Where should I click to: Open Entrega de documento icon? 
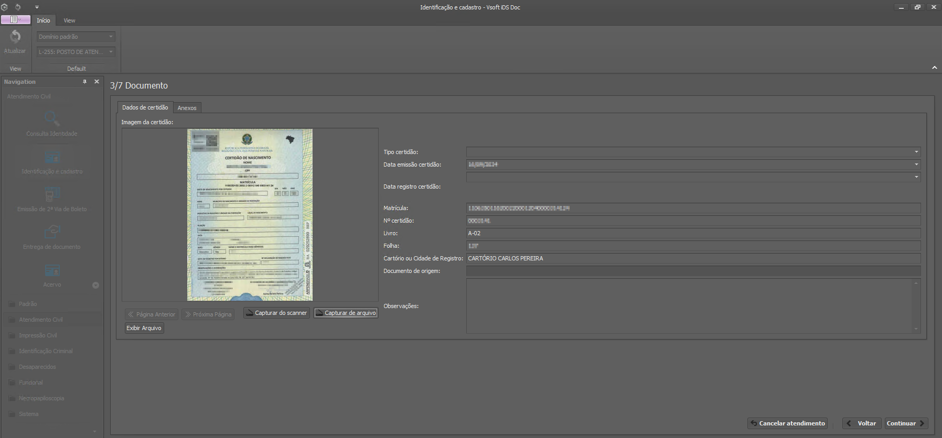tap(52, 232)
